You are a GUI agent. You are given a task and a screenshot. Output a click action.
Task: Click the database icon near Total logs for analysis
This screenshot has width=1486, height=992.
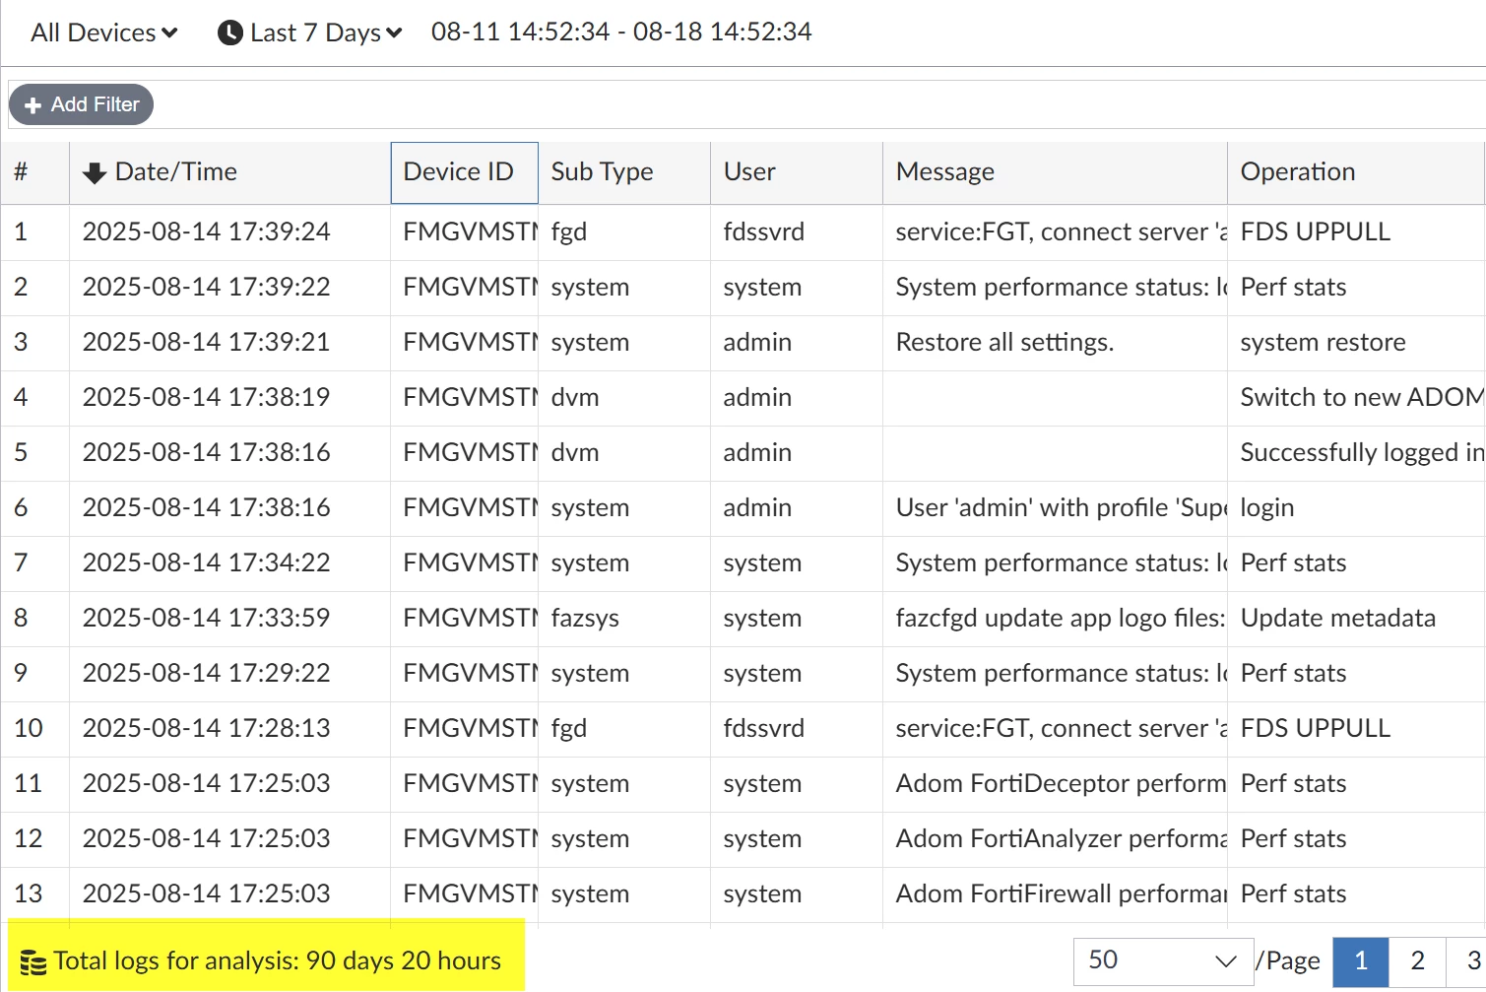coord(33,962)
